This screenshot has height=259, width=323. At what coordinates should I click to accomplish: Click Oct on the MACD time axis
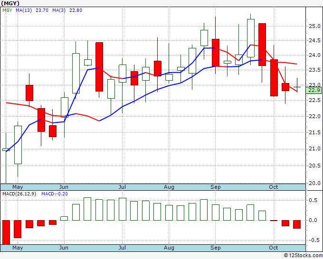point(273,248)
